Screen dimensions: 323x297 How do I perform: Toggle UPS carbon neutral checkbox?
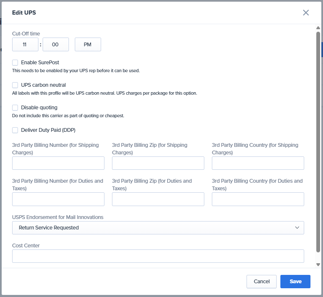(15, 85)
